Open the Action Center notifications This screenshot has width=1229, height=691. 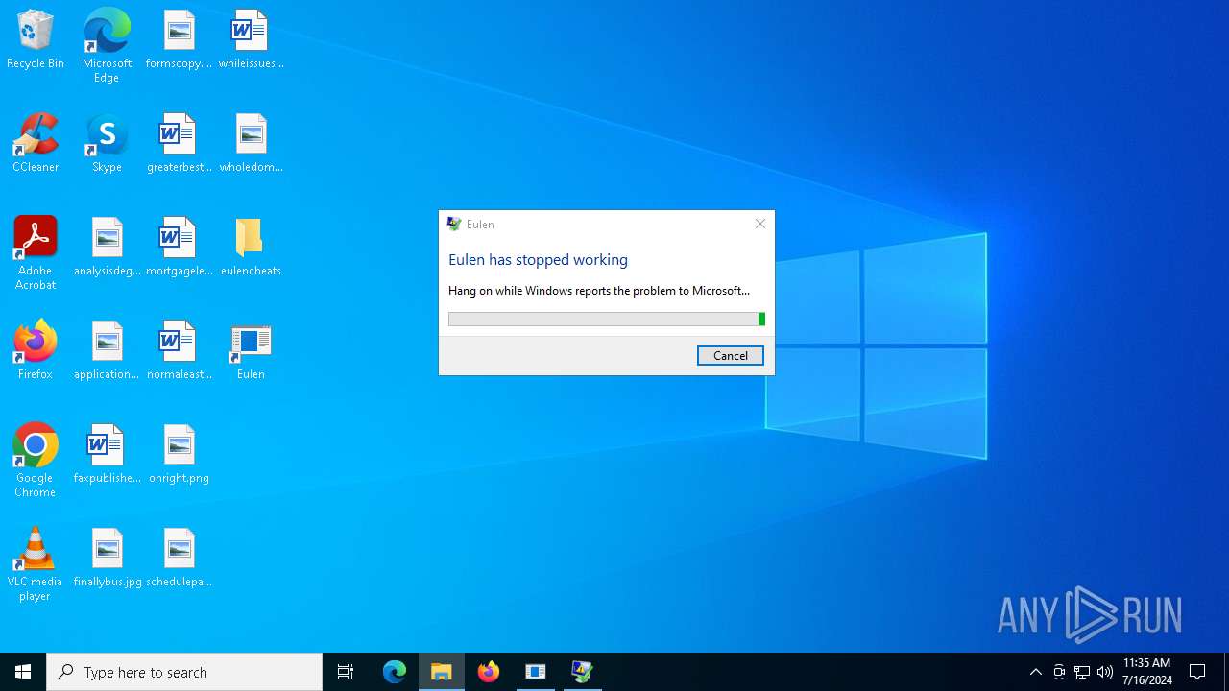coord(1198,672)
